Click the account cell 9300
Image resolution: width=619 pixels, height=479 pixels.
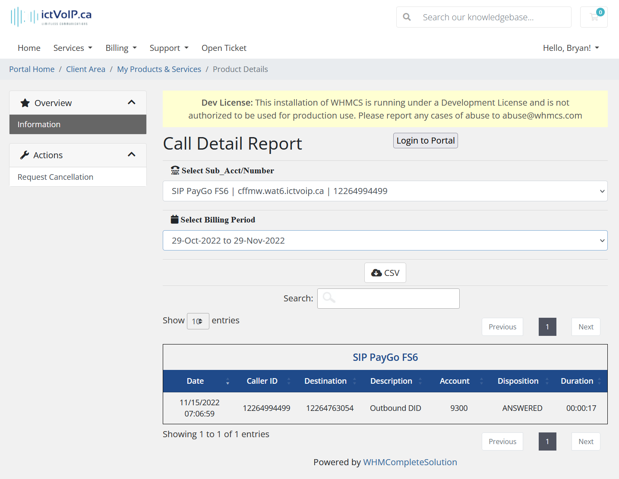tap(459, 408)
